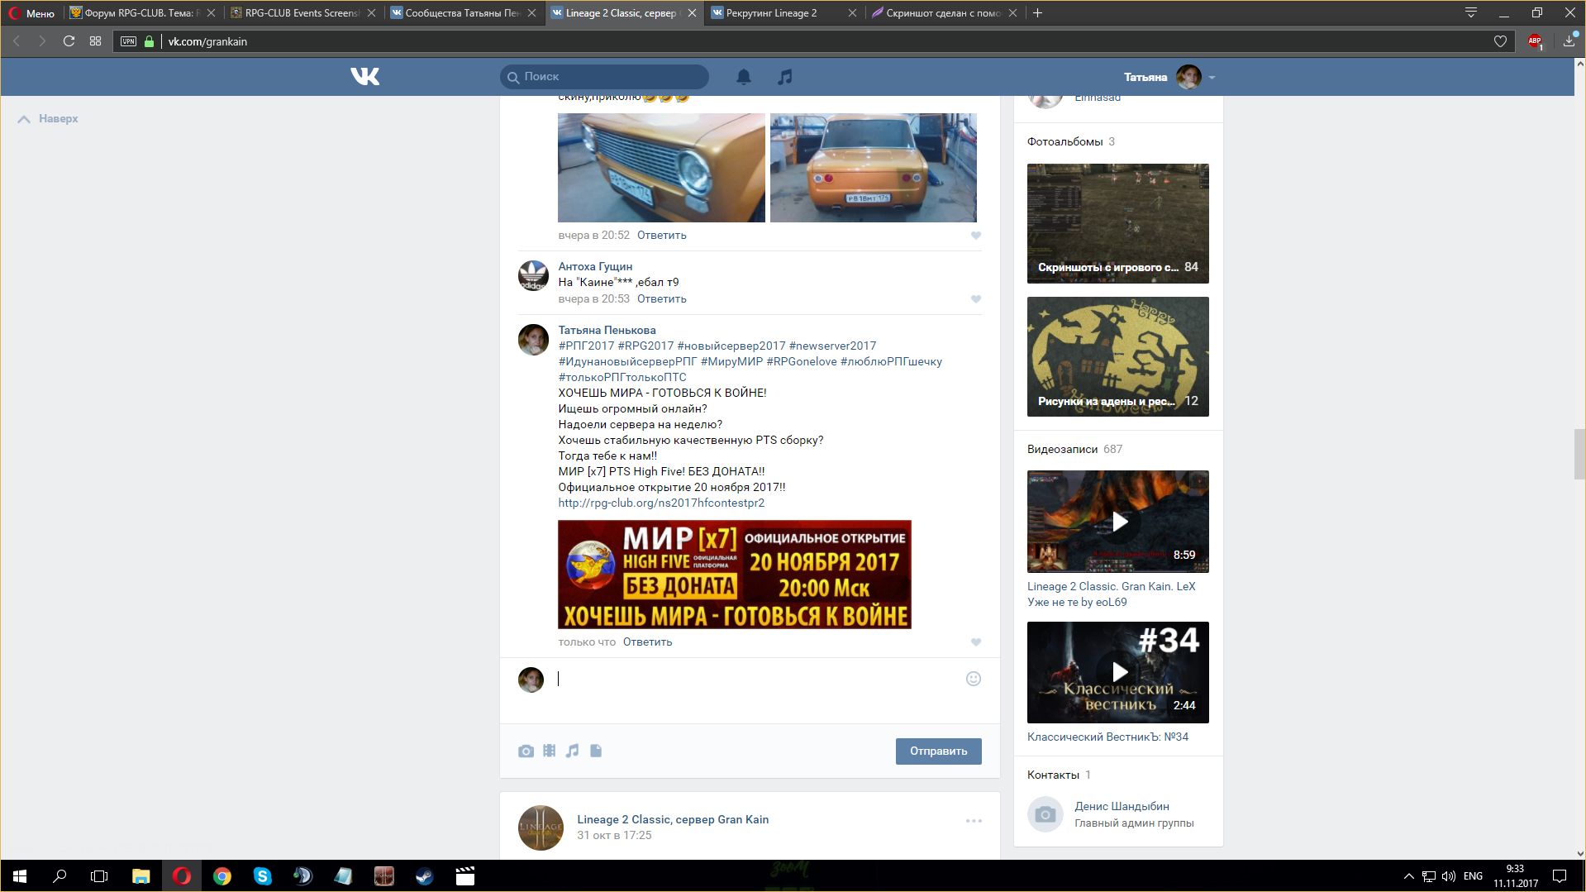This screenshot has height=892, width=1586.
Task: Open browser downloads icon
Action: pyautogui.click(x=1569, y=41)
